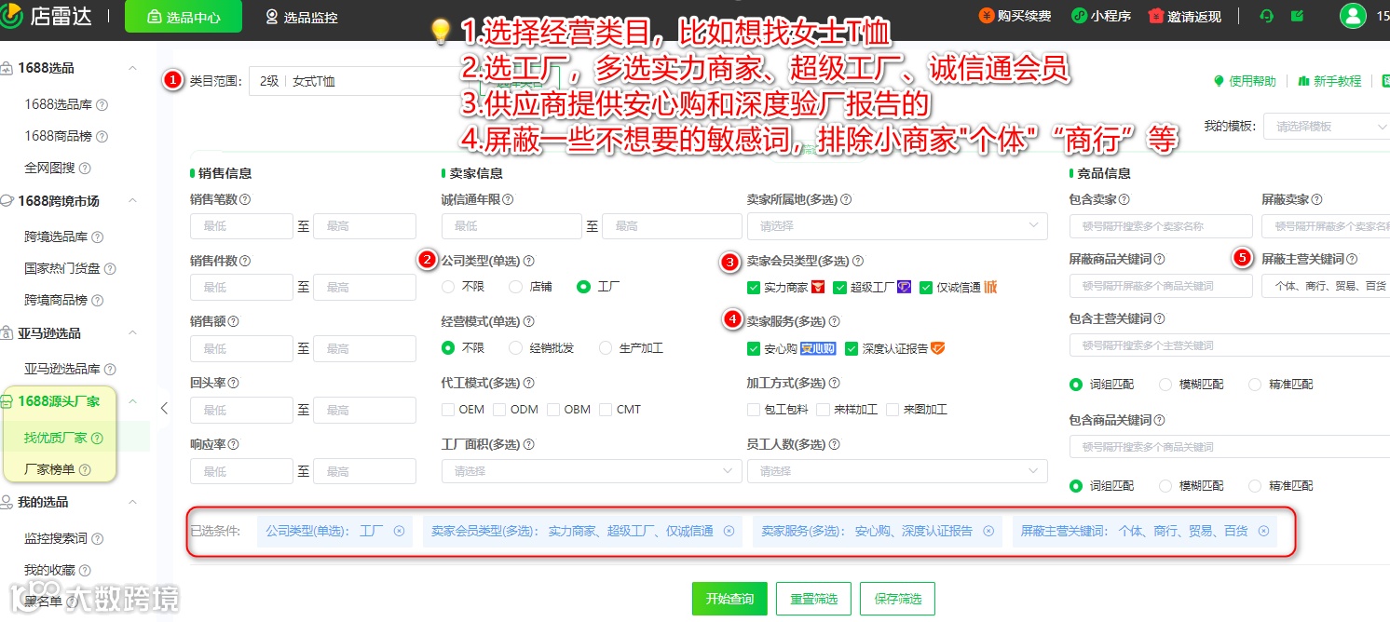This screenshot has height=622, width=1390.
Task: Click the 重置筛选 button
Action: tap(813, 599)
